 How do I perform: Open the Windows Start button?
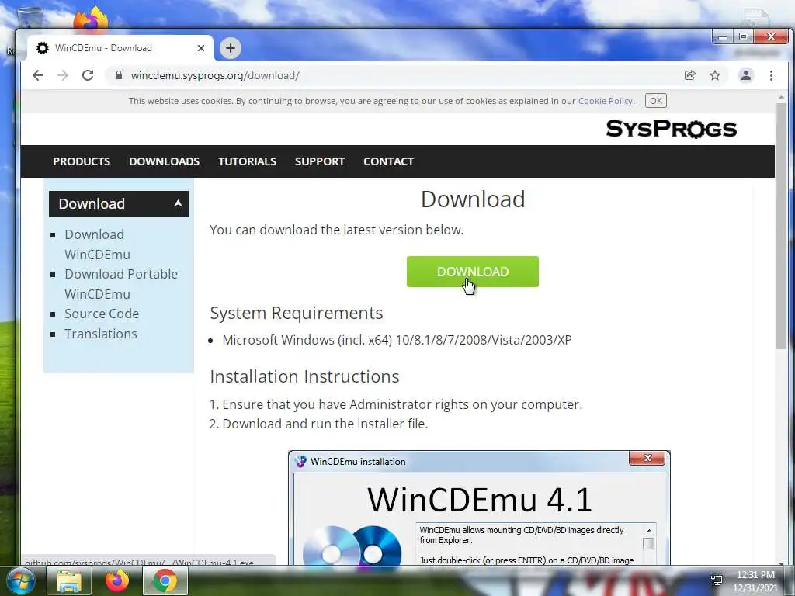[21, 580]
